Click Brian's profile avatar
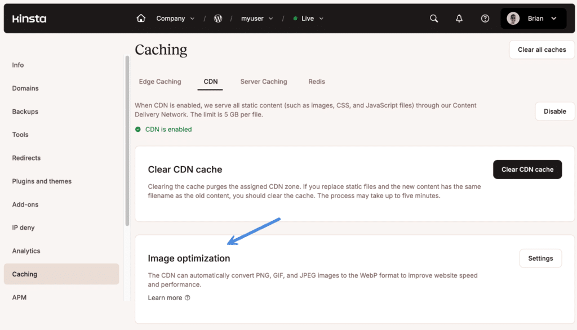The width and height of the screenshot is (577, 330). [x=513, y=17]
